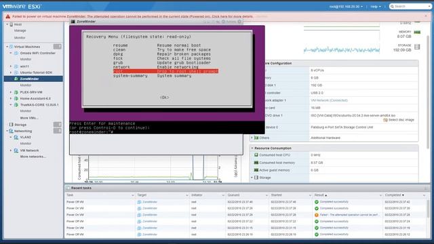Click the Others hardware icon
Viewport: 434px width, 244px height.
click(256, 138)
